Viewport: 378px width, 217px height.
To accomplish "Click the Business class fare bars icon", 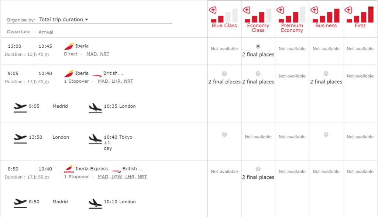I will click(326, 15).
